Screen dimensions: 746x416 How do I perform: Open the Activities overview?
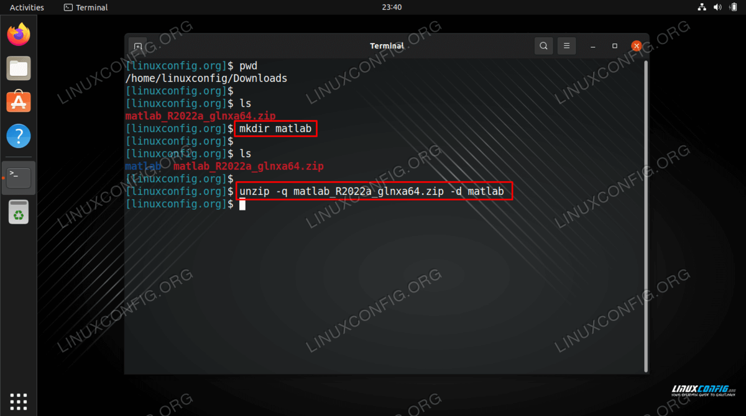(x=27, y=7)
